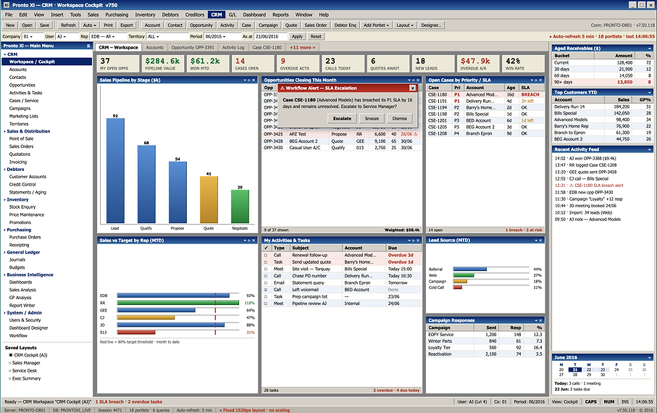
Task: Open Campaign Responses portlet menu arrow
Action: [x=536, y=320]
